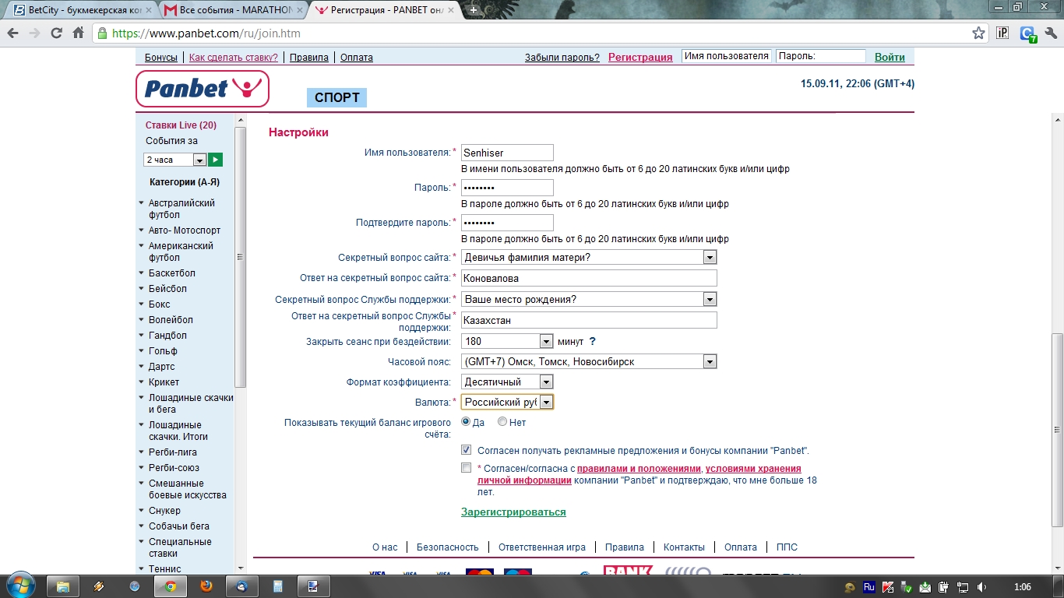This screenshot has height=598, width=1064.
Task: Open the Формат коэффициента dropdown
Action: click(507, 382)
